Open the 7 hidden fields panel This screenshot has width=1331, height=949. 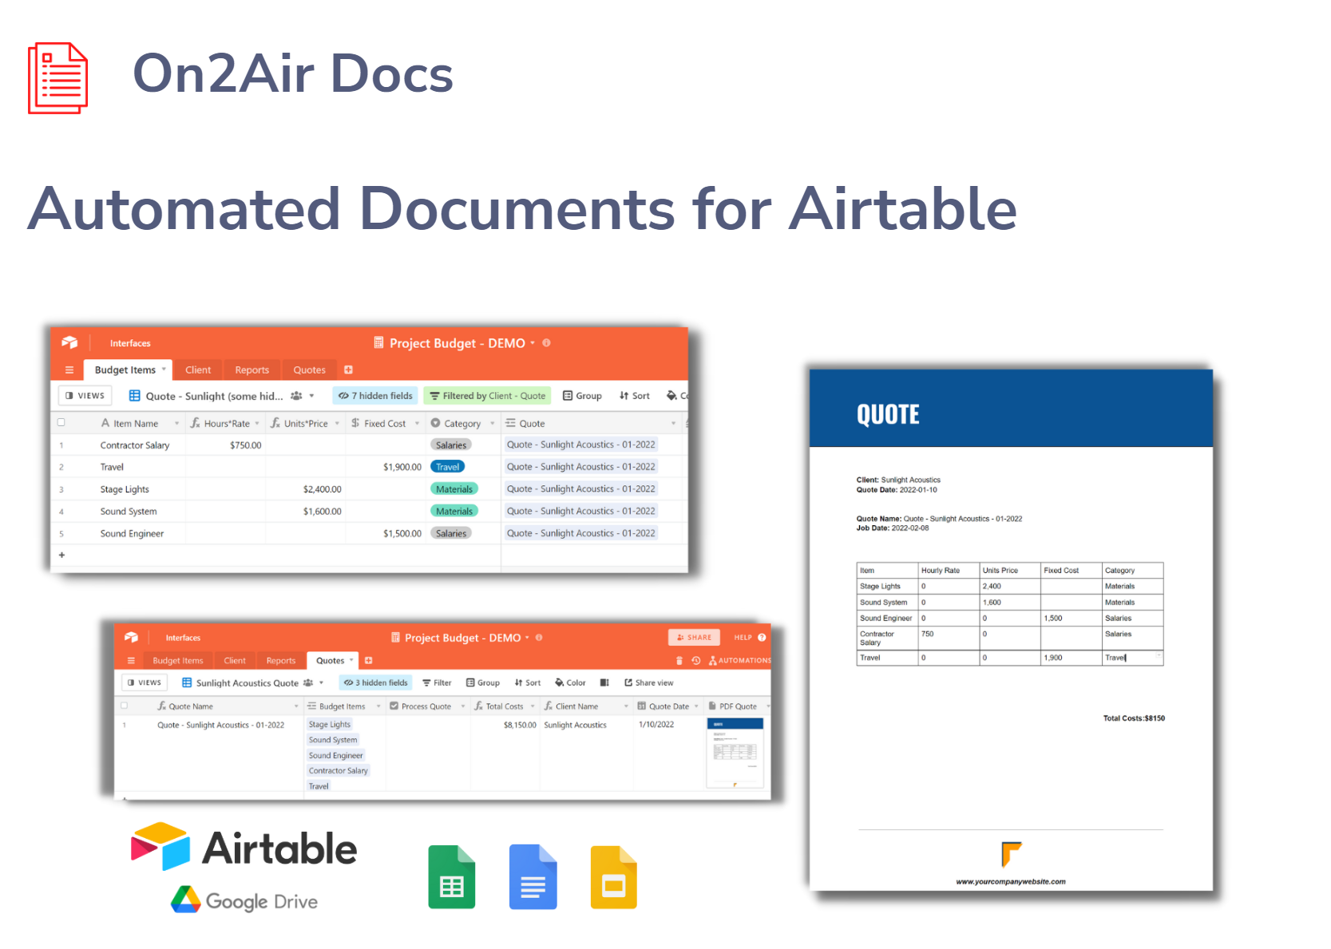pos(374,395)
